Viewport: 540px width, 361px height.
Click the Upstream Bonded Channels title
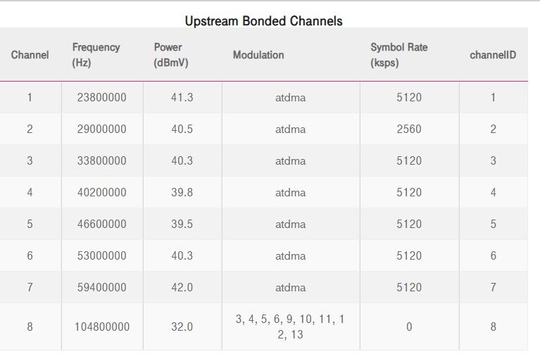264,21
